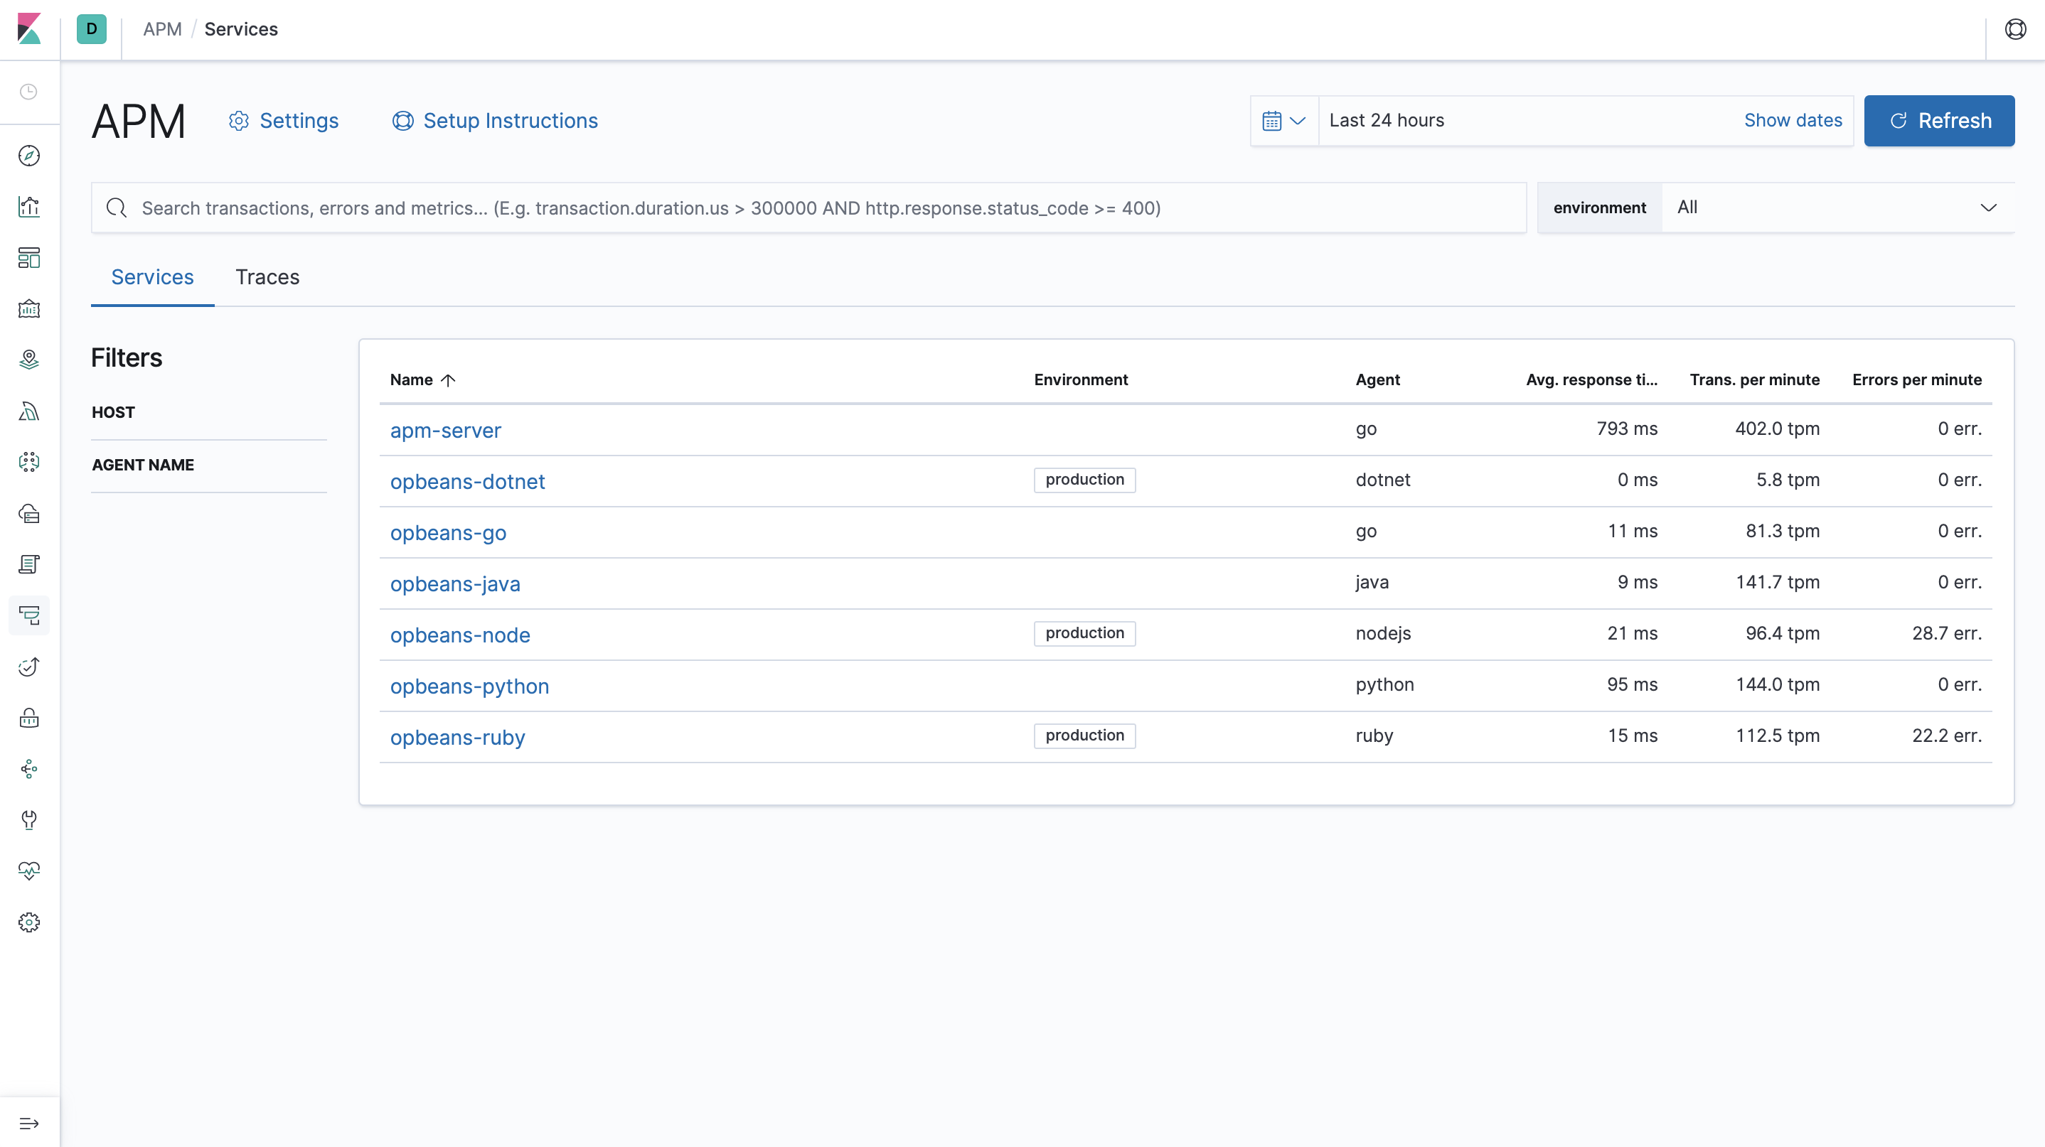Image resolution: width=2045 pixels, height=1147 pixels.
Task: Open Dev Tools with the wrench icon
Action: 28,819
